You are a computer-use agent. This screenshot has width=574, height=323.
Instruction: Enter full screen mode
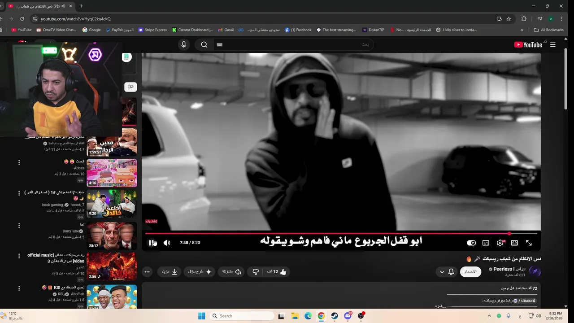coord(529,243)
